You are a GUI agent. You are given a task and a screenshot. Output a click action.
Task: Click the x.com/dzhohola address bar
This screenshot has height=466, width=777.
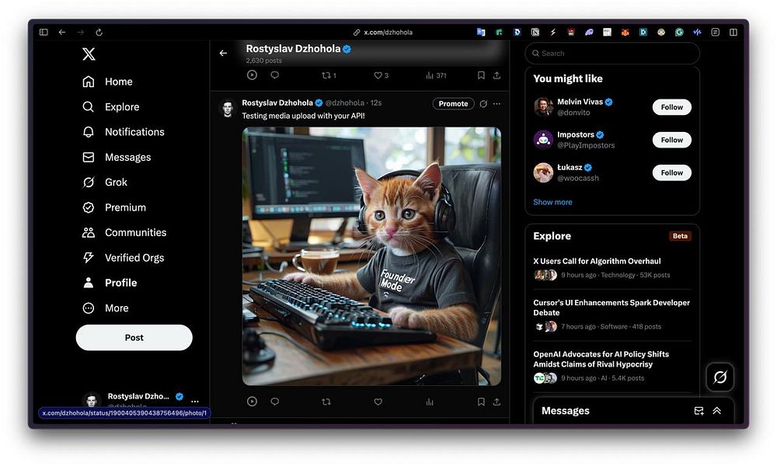click(383, 32)
